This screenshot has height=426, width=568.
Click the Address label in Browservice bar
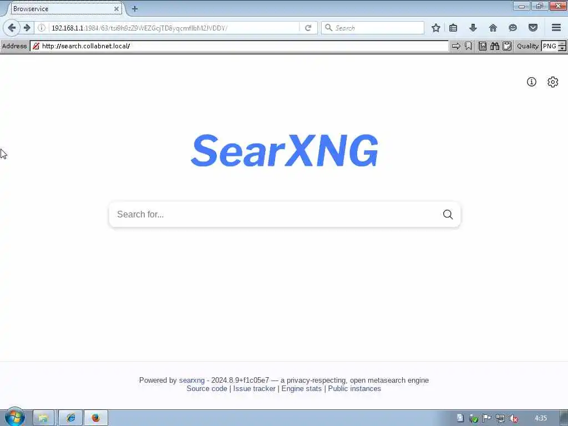click(x=14, y=46)
